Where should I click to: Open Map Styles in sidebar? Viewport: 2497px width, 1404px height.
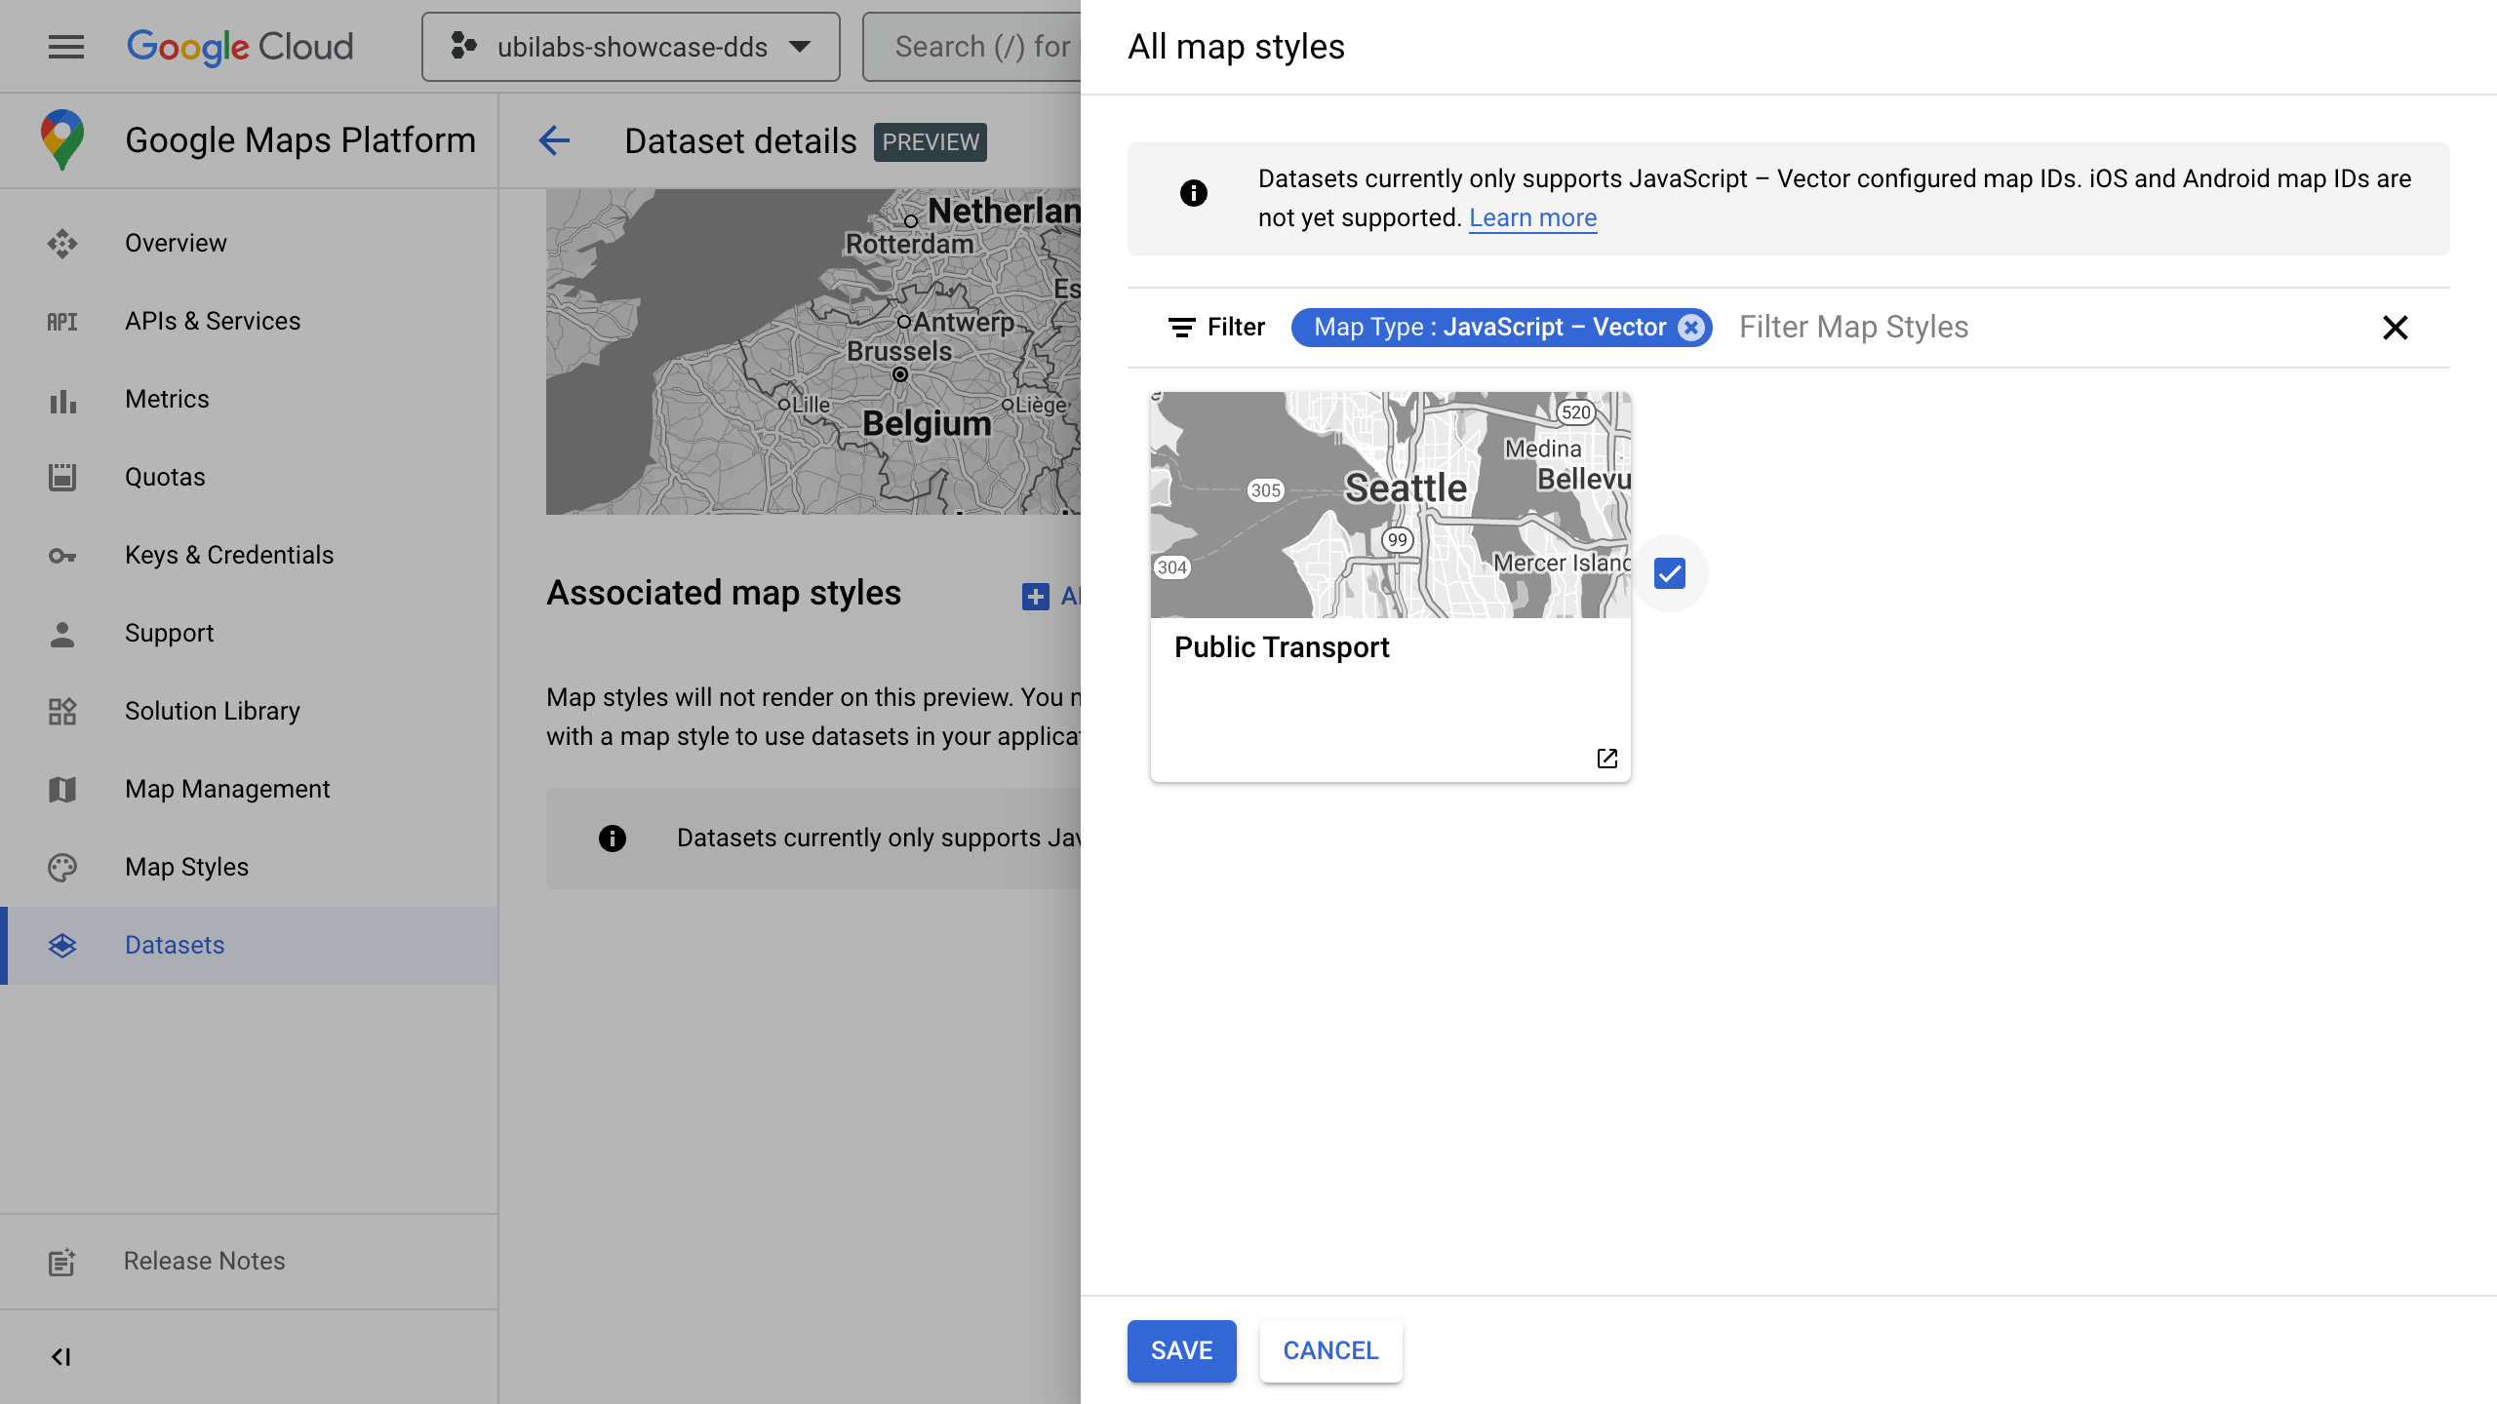249,867
